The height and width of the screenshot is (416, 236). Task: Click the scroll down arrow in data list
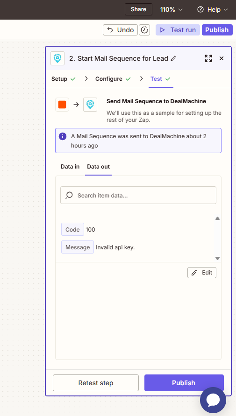tap(217, 258)
